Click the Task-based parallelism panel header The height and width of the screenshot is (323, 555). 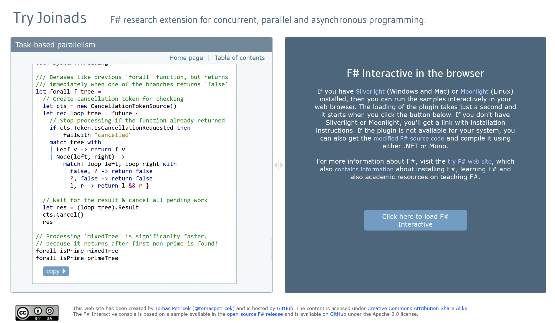[x=55, y=45]
